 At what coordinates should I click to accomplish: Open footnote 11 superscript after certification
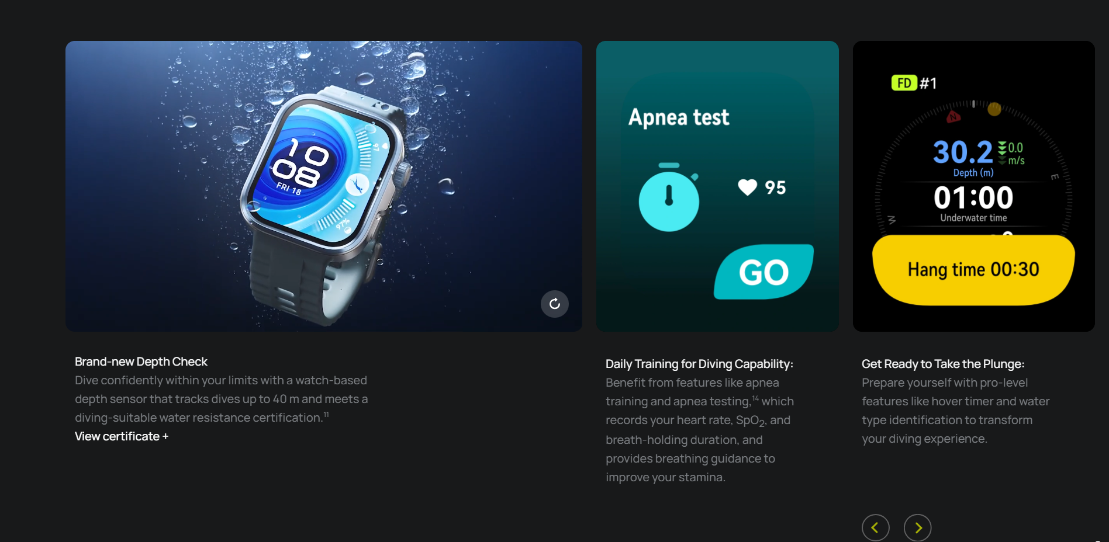[x=326, y=415]
